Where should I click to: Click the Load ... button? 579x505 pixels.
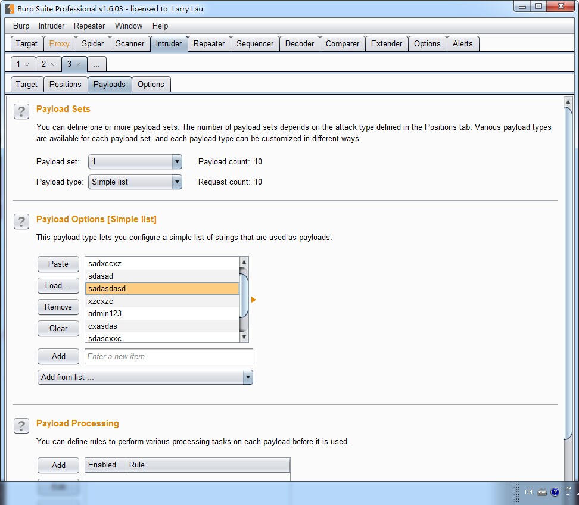(x=58, y=285)
